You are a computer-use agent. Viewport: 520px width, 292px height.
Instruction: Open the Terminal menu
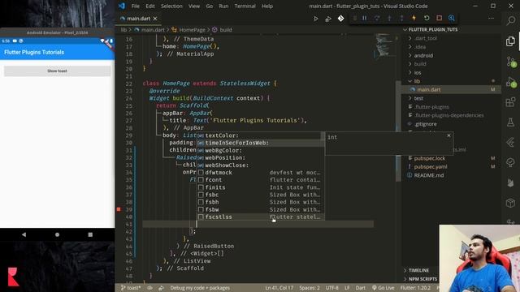pyautogui.click(x=245, y=6)
